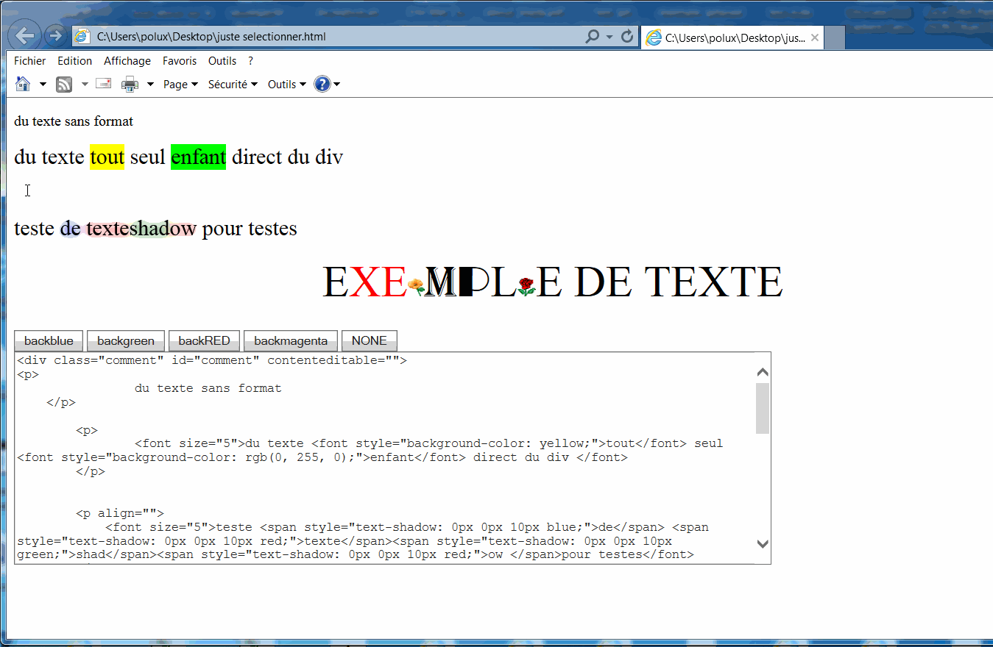Screen dimensions: 993x647
Task: Click the scrollbar down arrow of the code box
Action: [763, 544]
